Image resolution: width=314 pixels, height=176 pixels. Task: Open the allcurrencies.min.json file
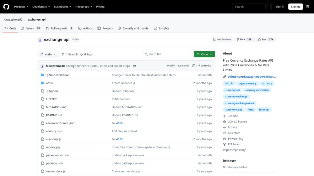coord(60,123)
